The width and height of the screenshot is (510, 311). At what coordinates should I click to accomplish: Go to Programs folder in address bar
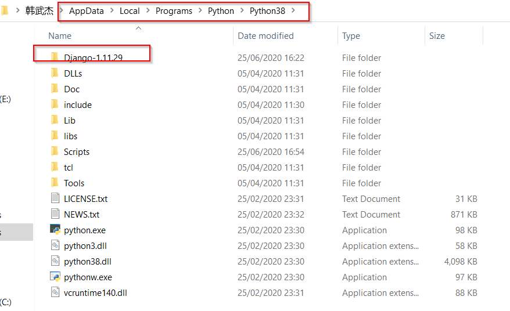coord(174,10)
